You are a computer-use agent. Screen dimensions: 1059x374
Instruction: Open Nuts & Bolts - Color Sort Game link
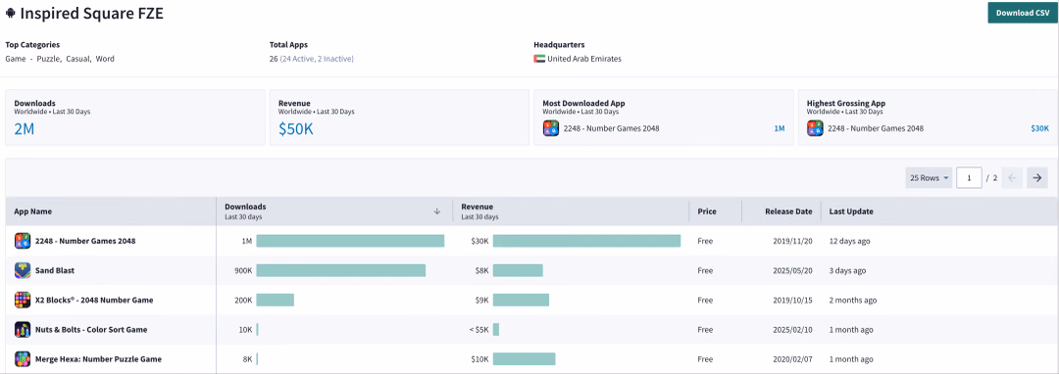pyautogui.click(x=91, y=330)
